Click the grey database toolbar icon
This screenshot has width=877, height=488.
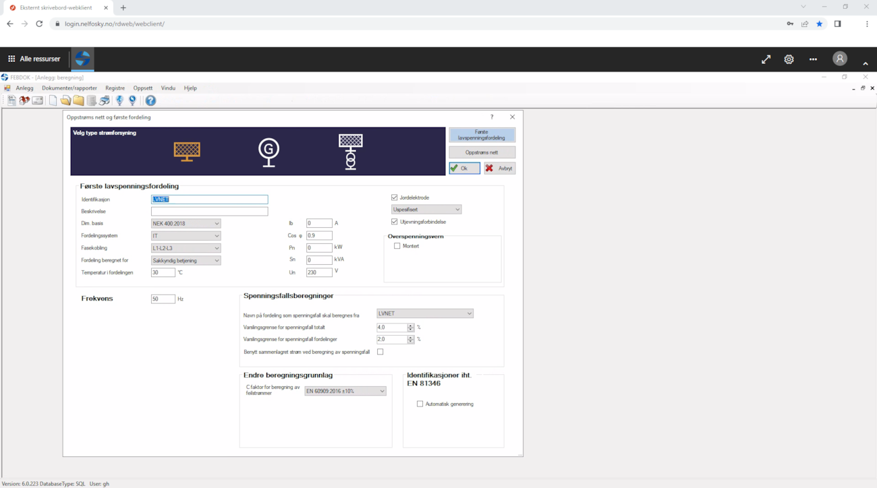tap(92, 100)
